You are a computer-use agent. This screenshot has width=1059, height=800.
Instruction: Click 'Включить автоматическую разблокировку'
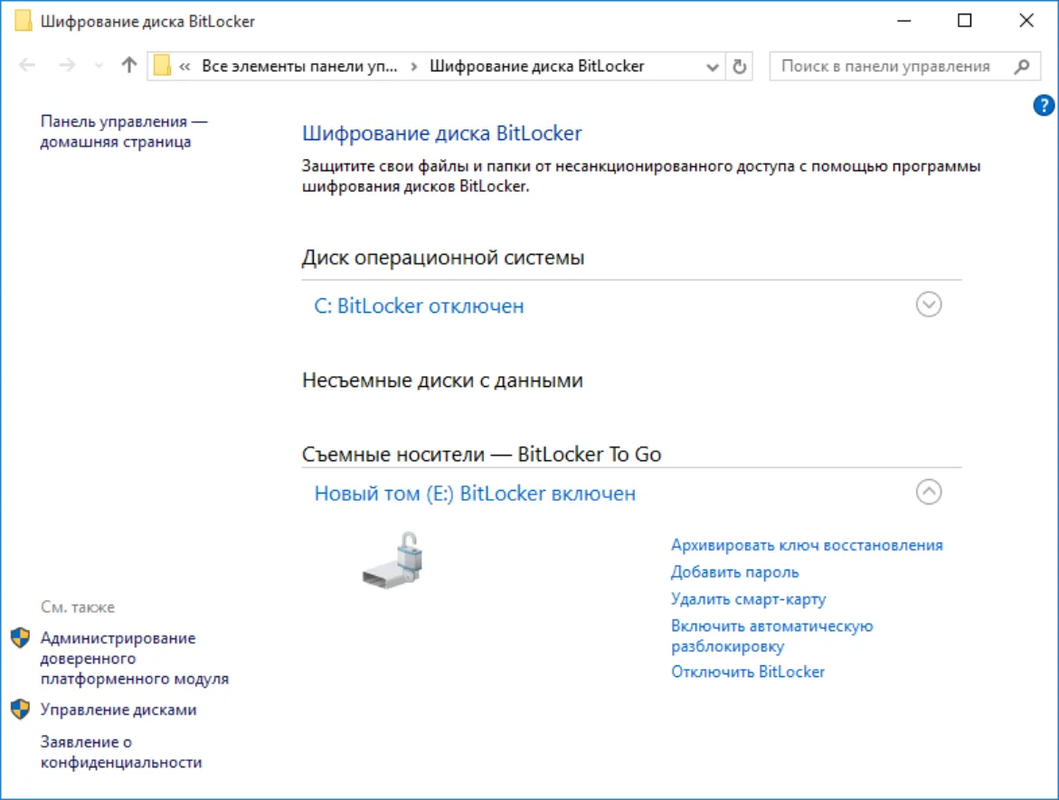coord(772,636)
